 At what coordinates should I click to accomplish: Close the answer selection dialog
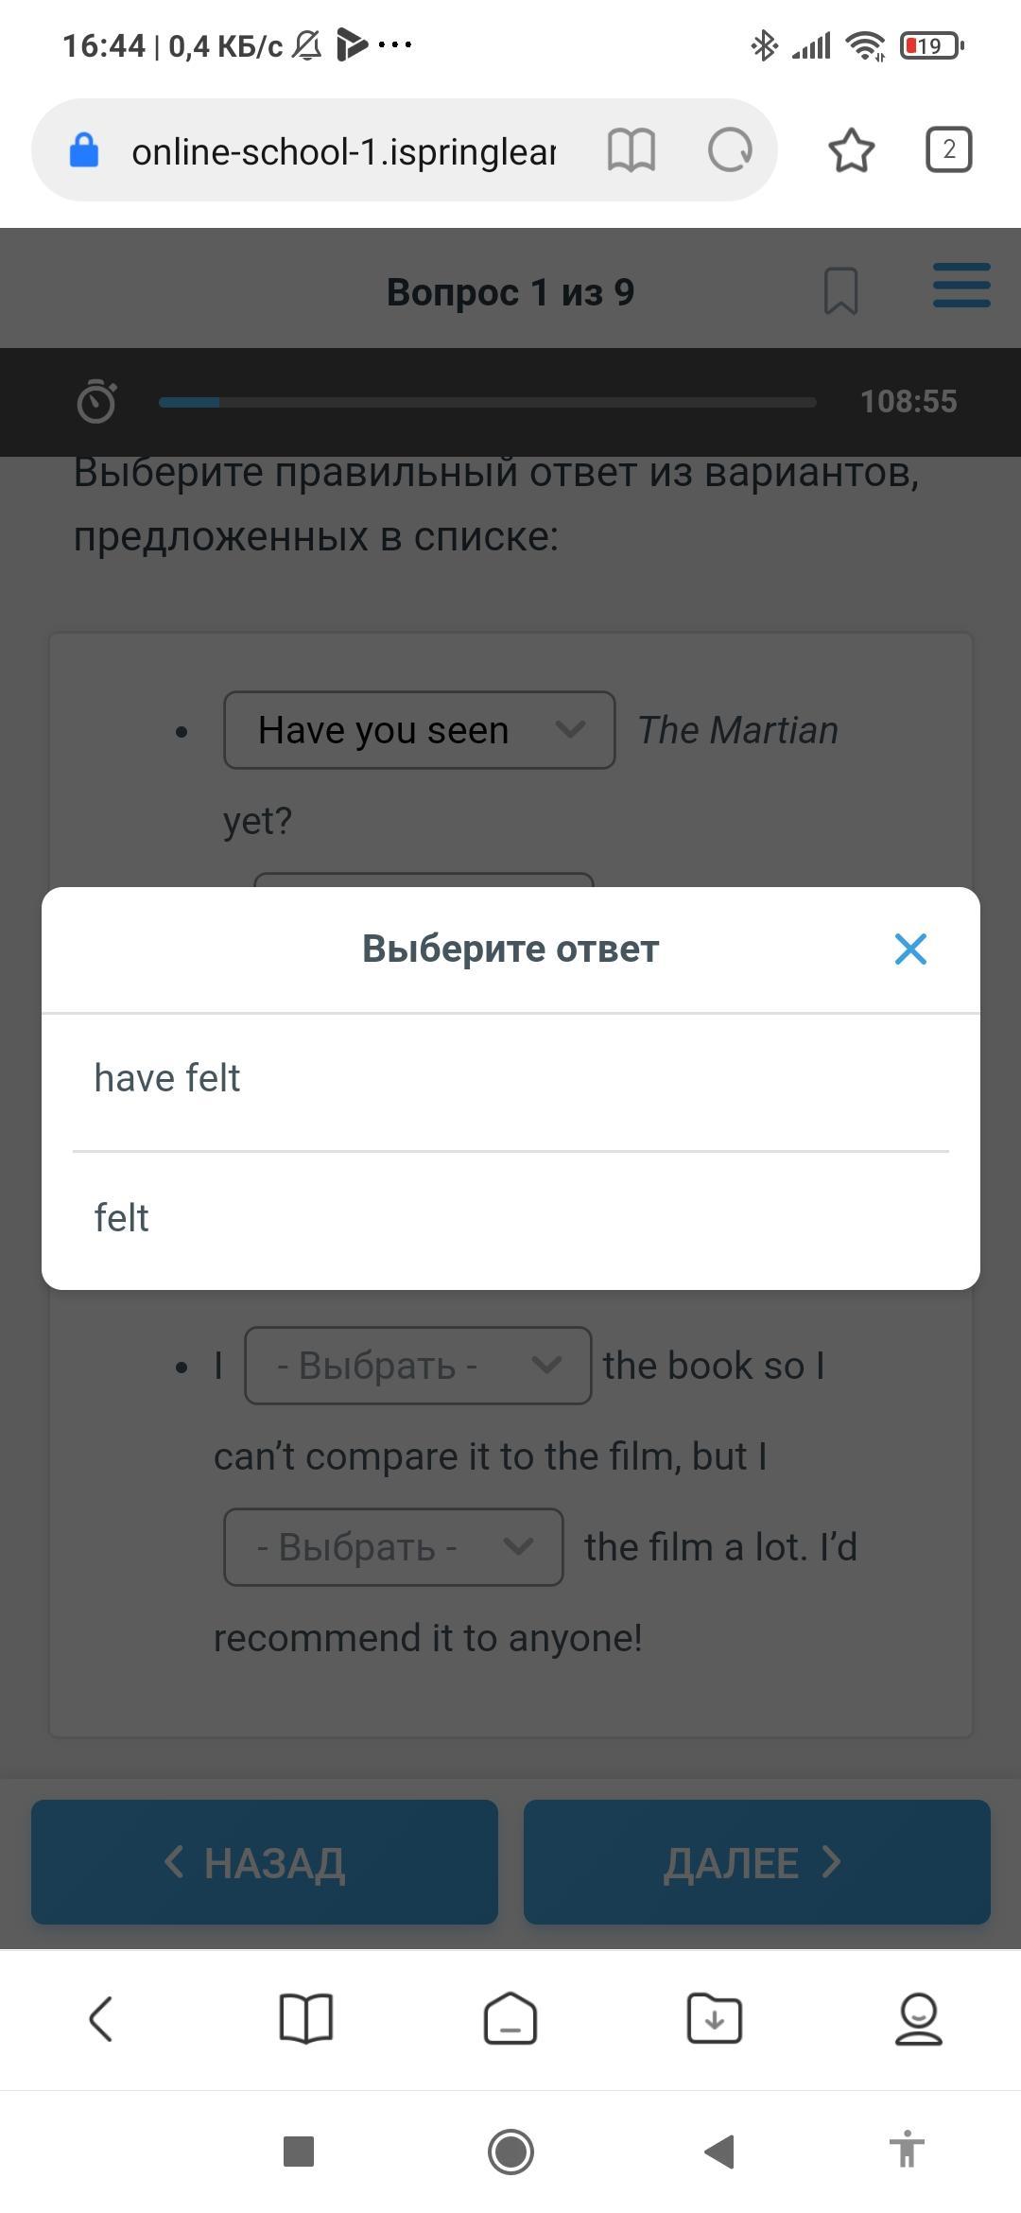pos(910,949)
